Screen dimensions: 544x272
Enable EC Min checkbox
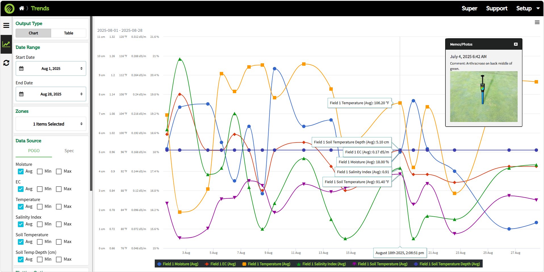(x=40, y=189)
